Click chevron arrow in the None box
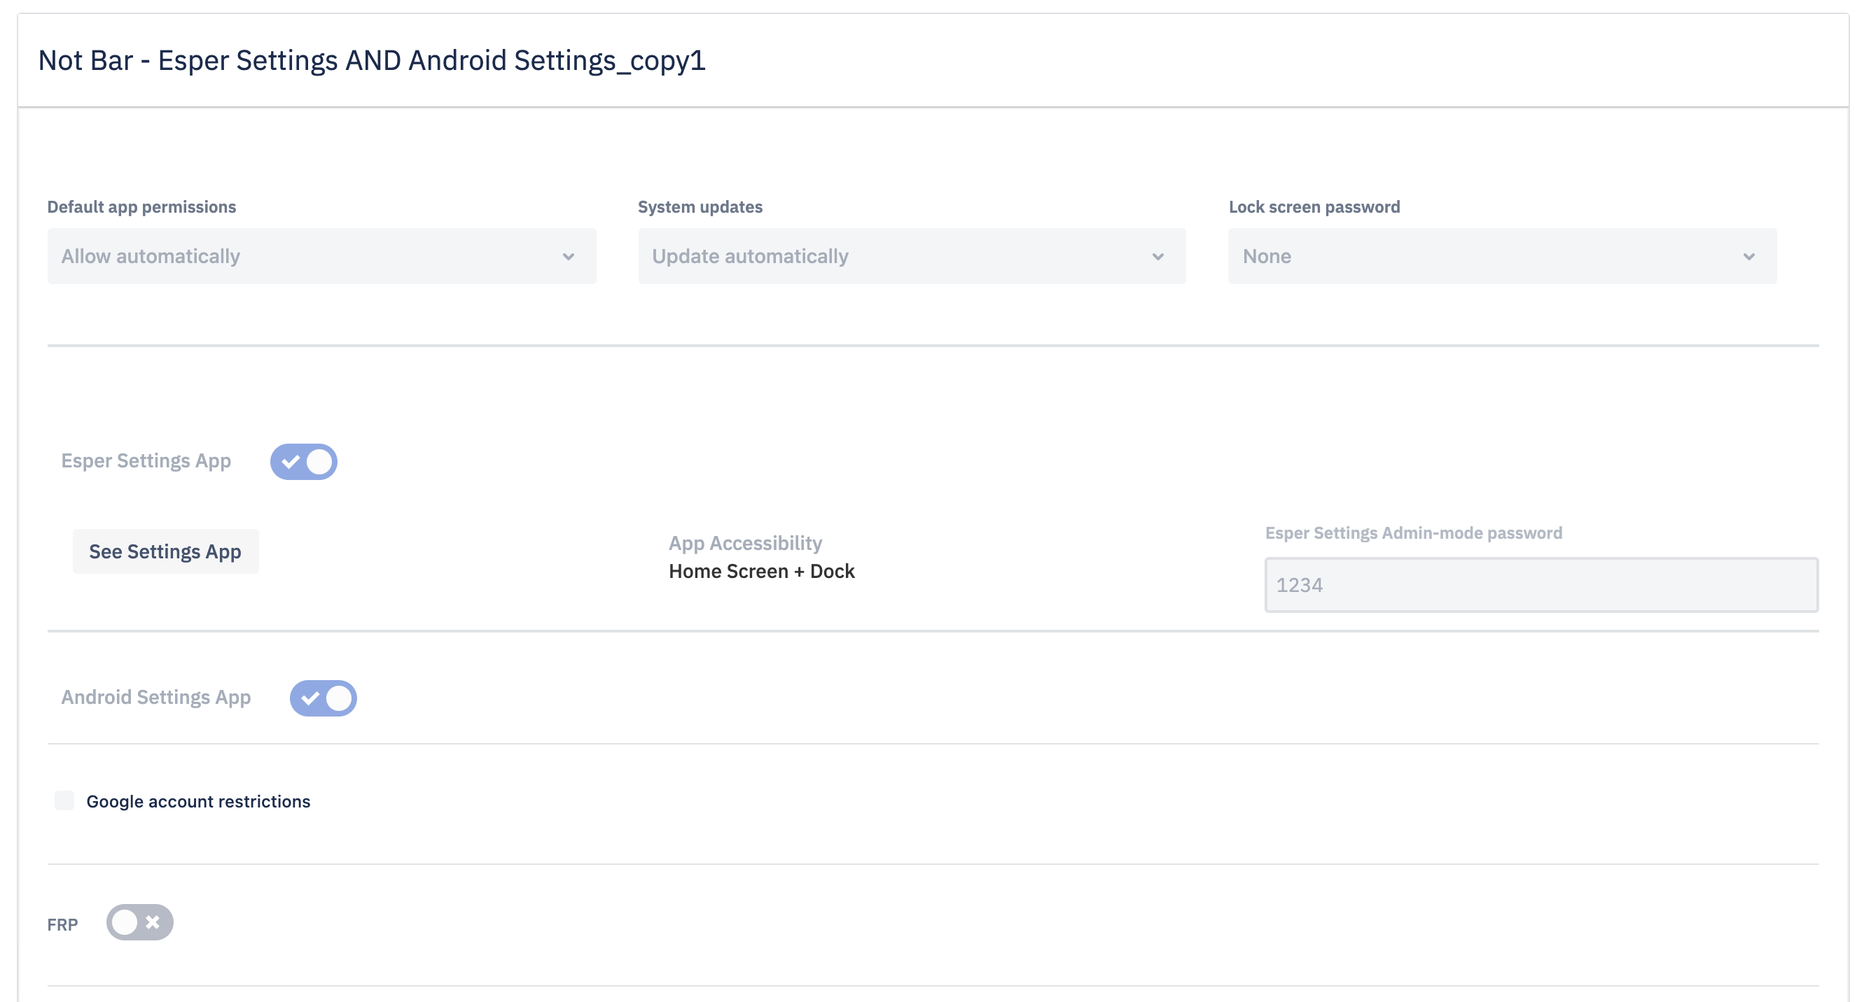The width and height of the screenshot is (1871, 1002). [1749, 257]
